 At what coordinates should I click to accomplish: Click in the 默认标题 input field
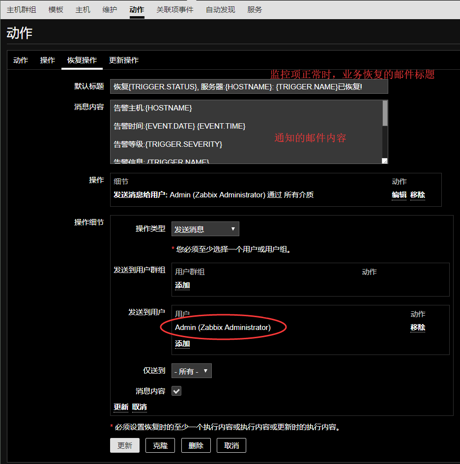[x=249, y=87]
